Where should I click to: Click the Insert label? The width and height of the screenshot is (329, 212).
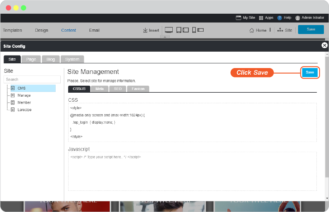[x=154, y=31]
